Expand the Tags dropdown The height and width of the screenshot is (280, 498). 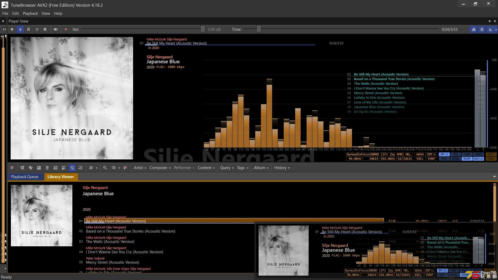pyautogui.click(x=243, y=168)
